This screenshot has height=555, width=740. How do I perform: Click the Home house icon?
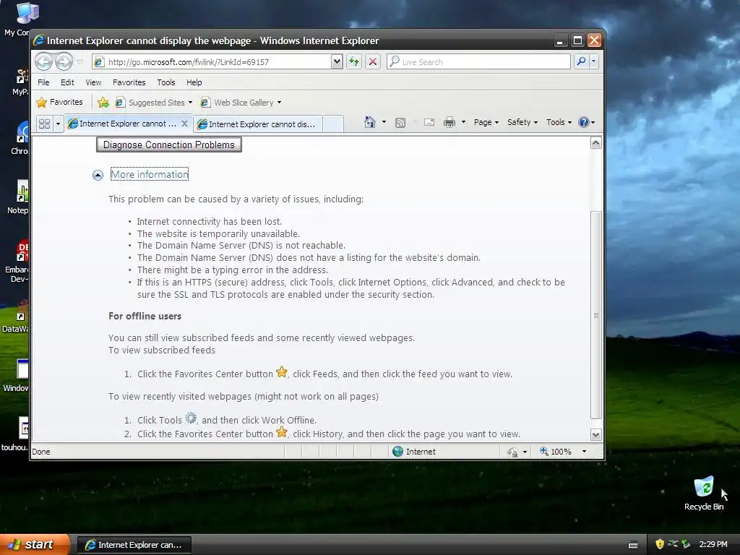click(369, 122)
